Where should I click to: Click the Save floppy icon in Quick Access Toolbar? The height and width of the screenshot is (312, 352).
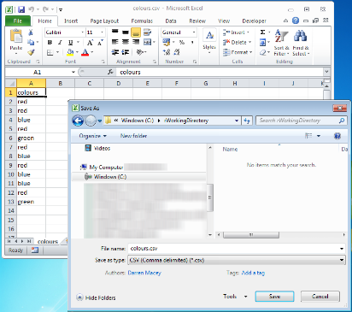(x=21, y=9)
